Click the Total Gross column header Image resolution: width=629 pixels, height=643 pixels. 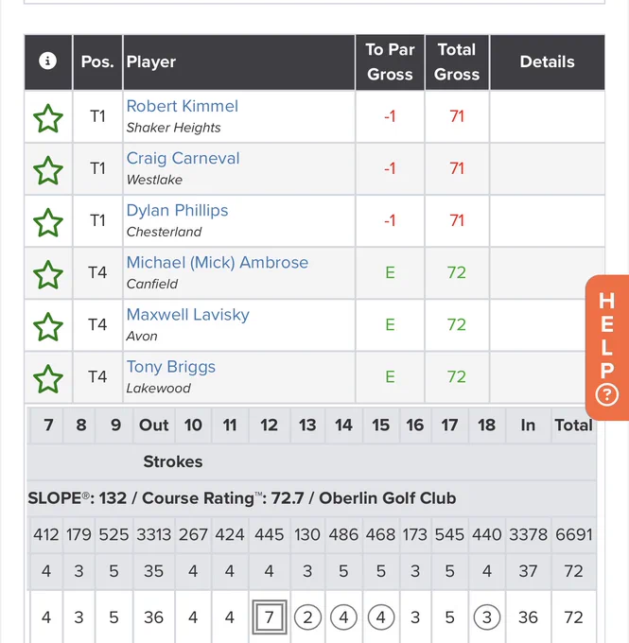pyautogui.click(x=457, y=61)
